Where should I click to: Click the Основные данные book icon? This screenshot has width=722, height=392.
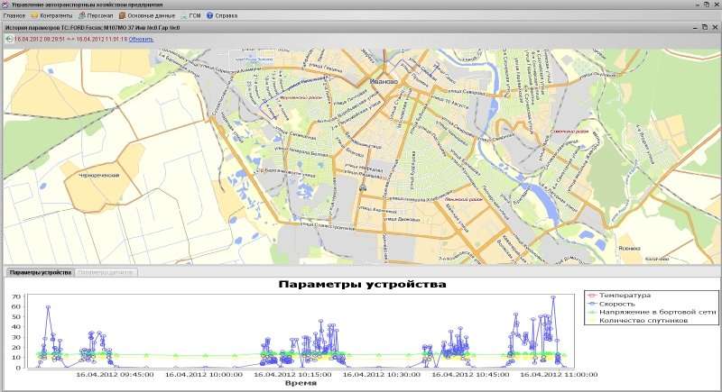[122, 15]
